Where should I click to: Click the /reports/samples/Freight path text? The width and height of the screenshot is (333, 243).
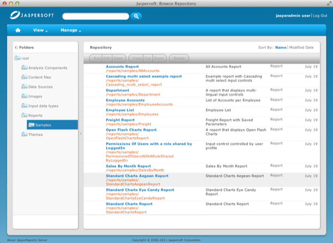[x=129, y=124]
